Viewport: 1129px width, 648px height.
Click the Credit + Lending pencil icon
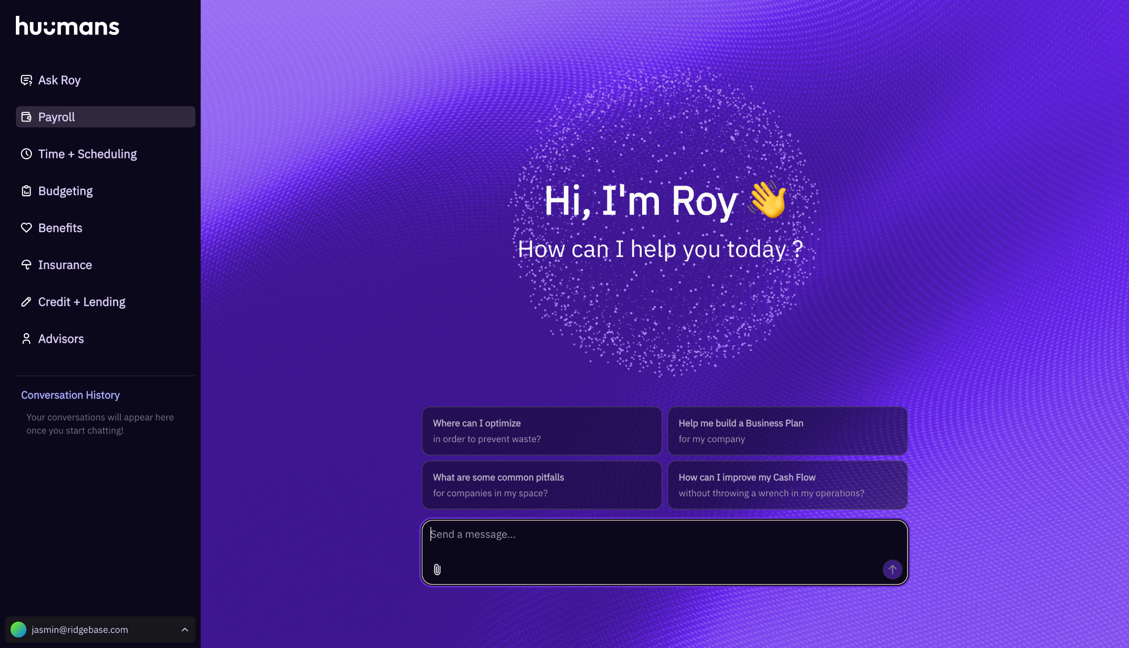tap(26, 302)
